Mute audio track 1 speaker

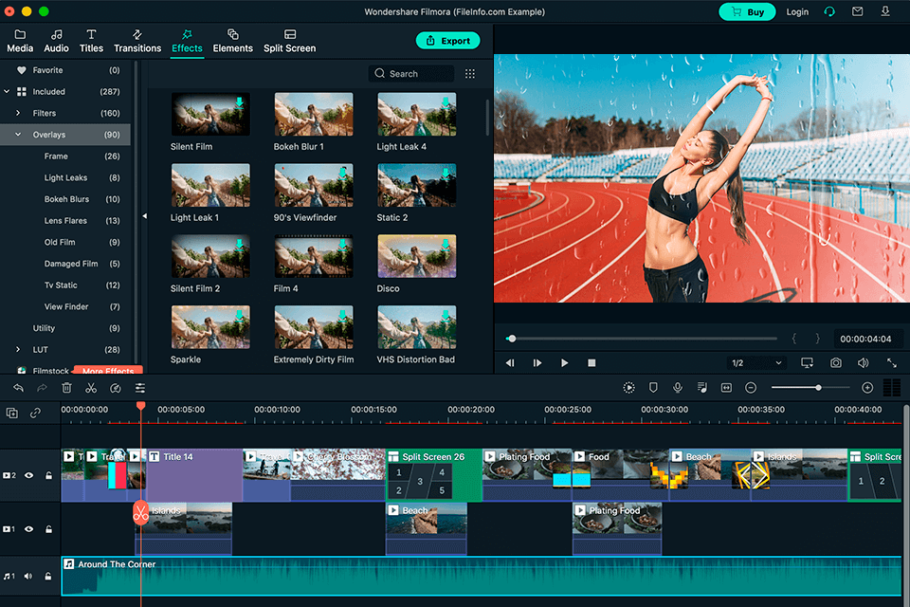pyautogui.click(x=27, y=577)
